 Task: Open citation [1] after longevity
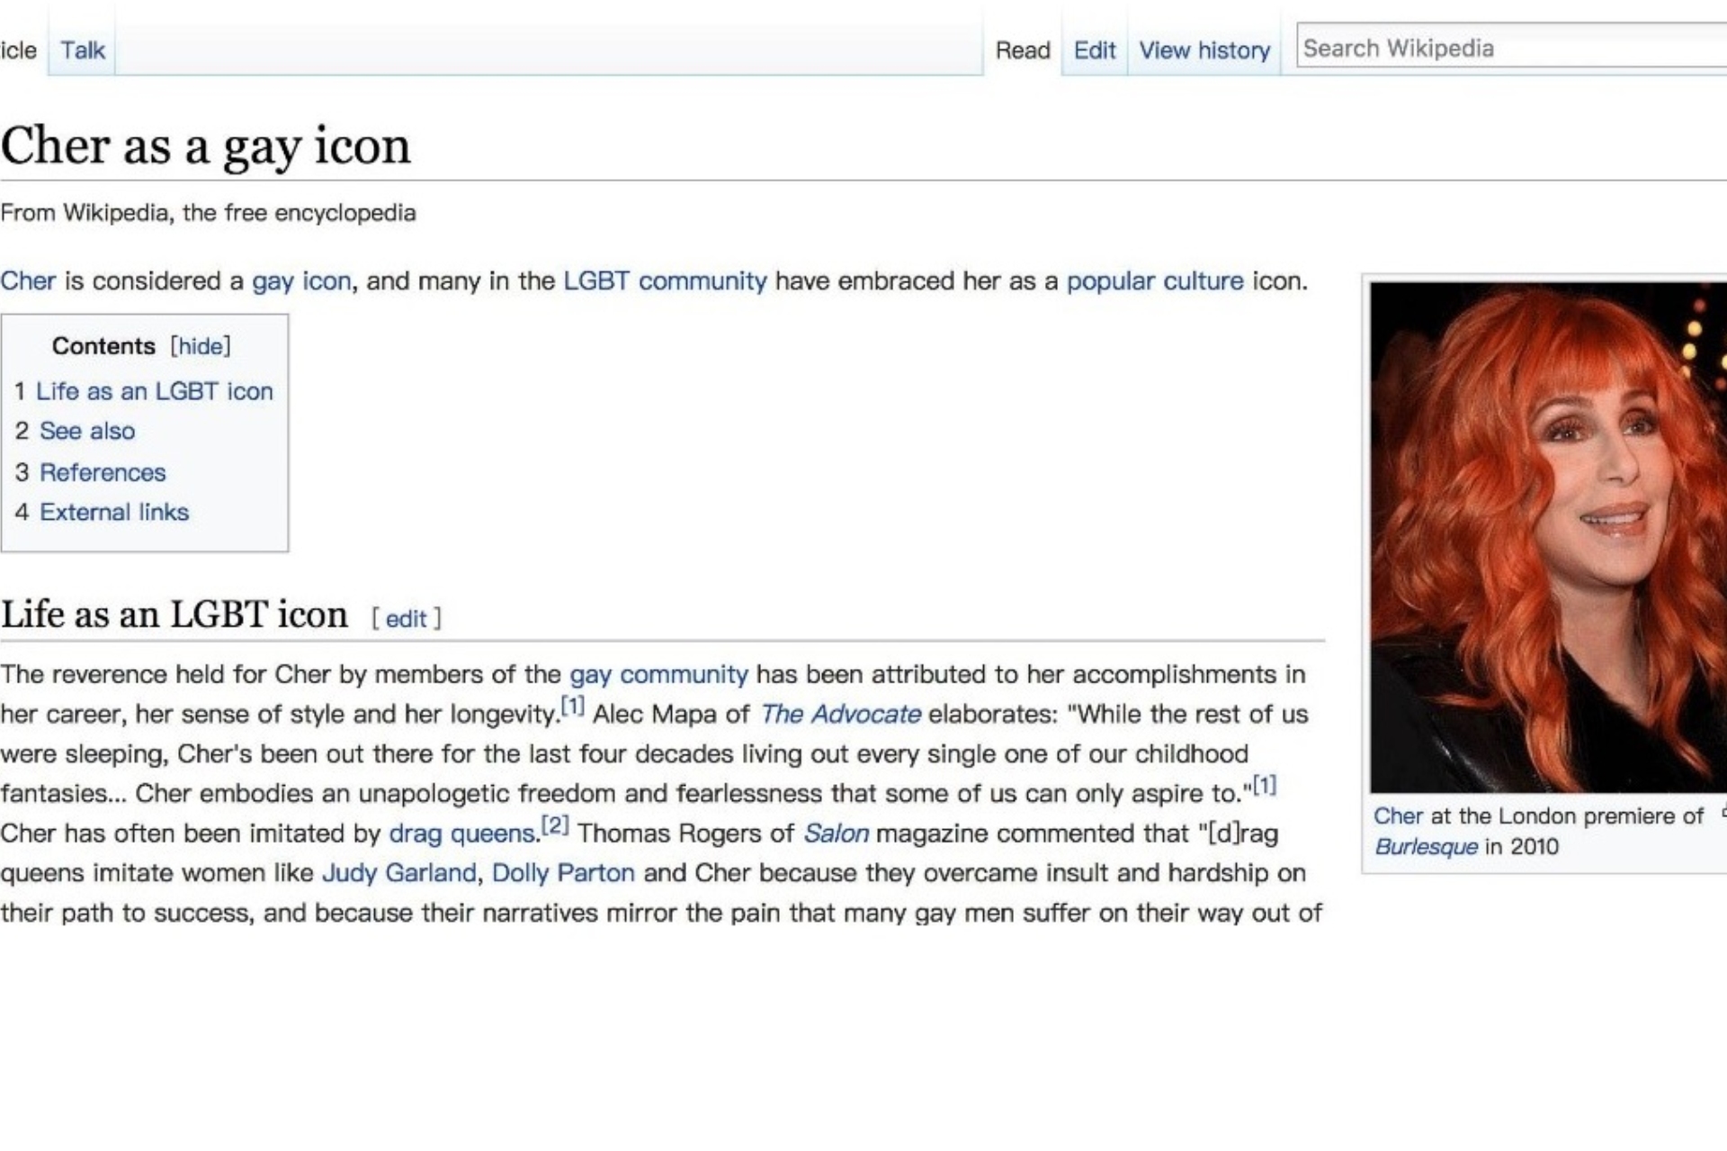(x=573, y=706)
